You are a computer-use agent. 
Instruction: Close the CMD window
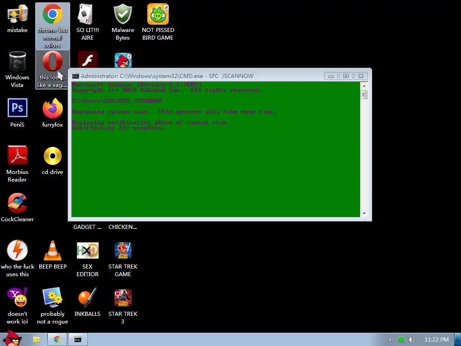(361, 76)
